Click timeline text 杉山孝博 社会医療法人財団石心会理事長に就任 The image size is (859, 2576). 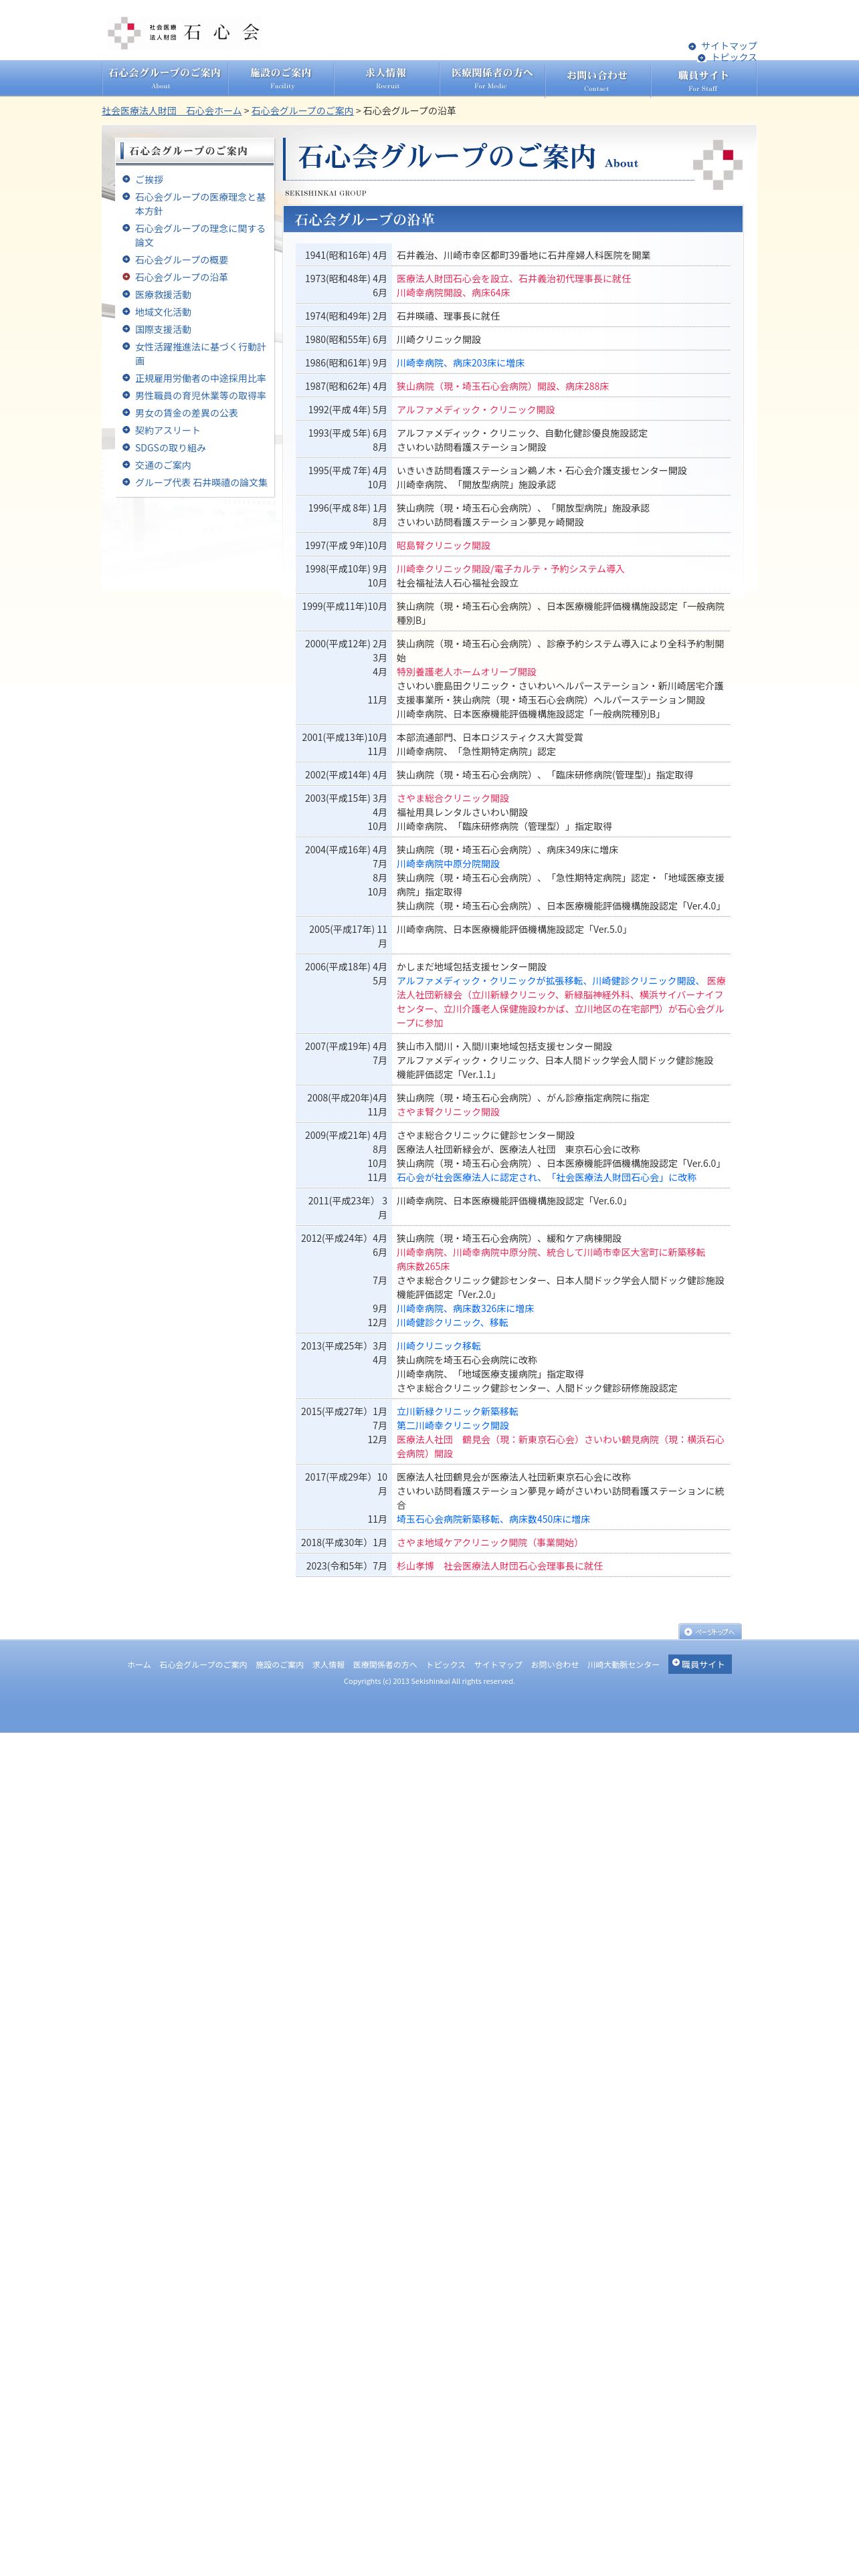click(500, 1566)
